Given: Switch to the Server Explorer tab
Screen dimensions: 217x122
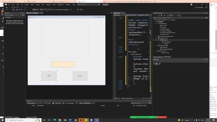Looking at the screenshot, I should click(9, 117).
